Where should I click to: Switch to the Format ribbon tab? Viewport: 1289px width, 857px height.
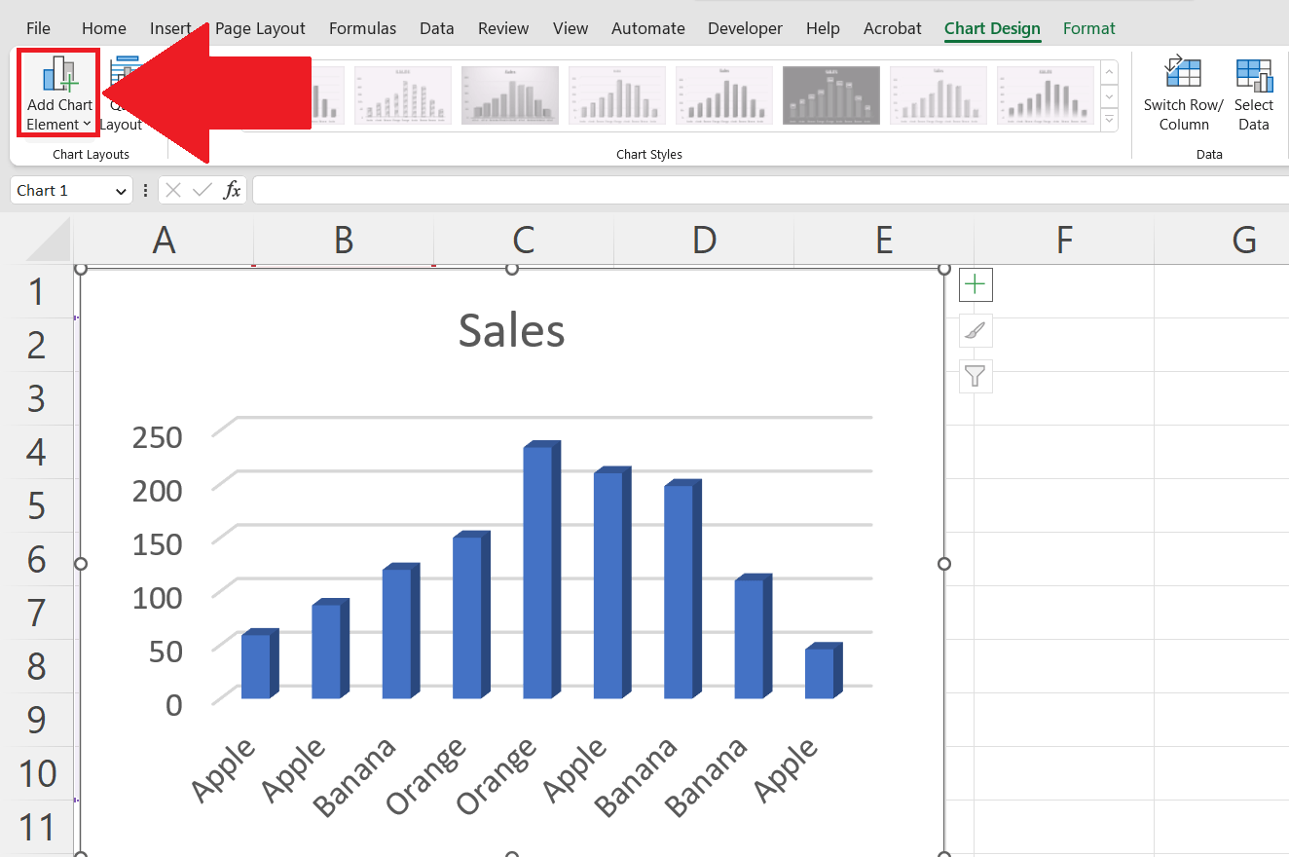click(x=1088, y=28)
